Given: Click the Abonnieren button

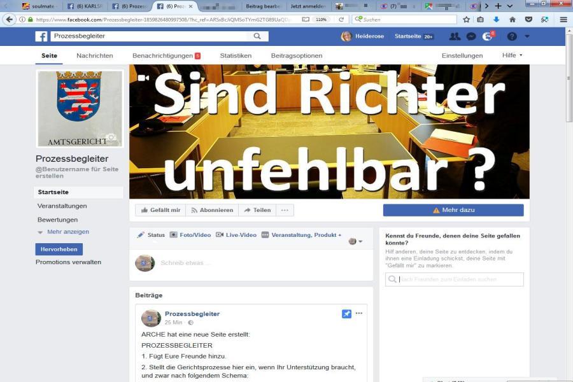Looking at the screenshot, I should click(212, 210).
